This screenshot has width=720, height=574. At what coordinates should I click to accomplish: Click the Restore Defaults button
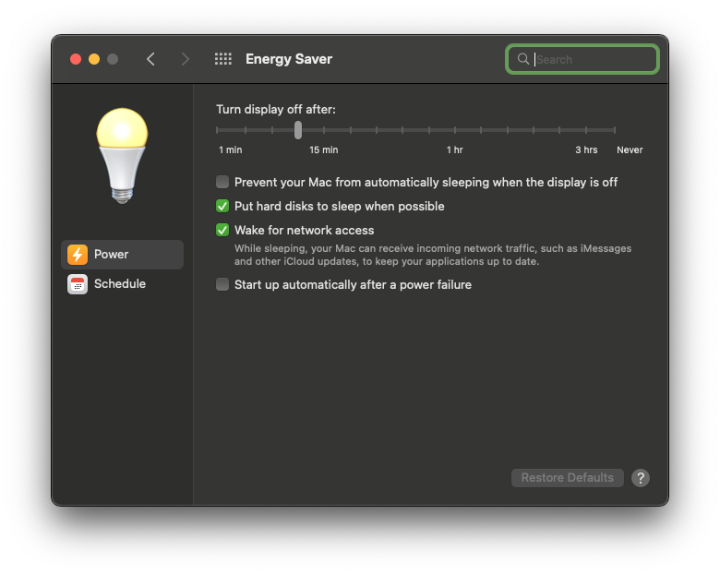pos(567,478)
